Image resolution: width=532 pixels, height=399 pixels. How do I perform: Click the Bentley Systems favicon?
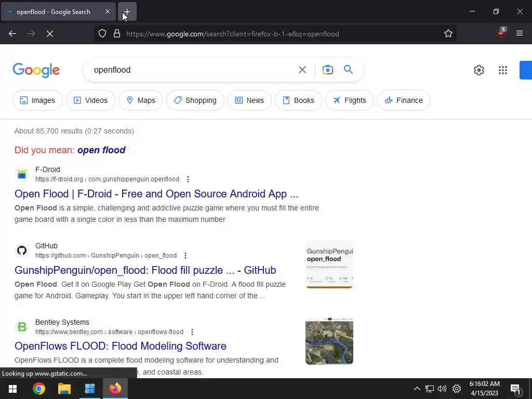pos(22,327)
